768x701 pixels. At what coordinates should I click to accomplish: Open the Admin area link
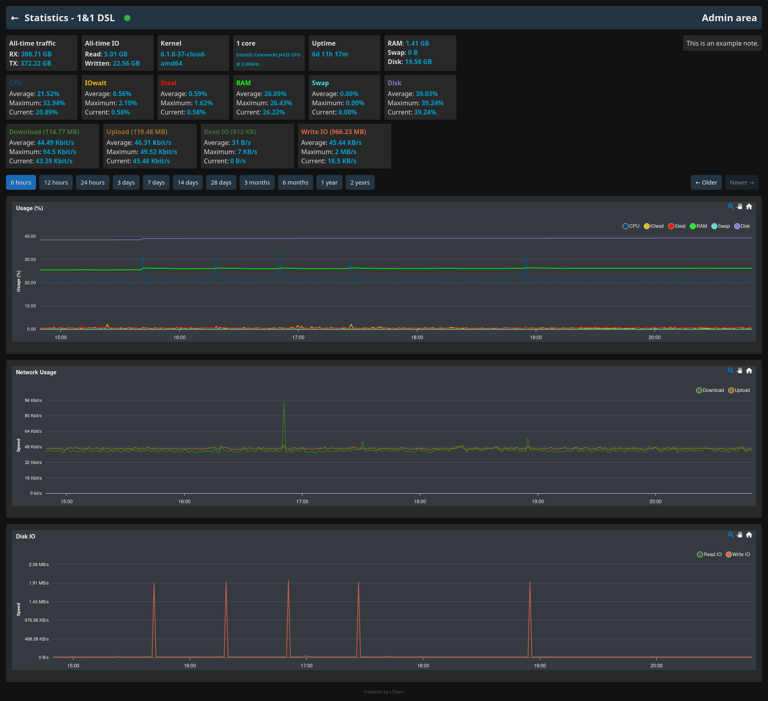coord(729,18)
